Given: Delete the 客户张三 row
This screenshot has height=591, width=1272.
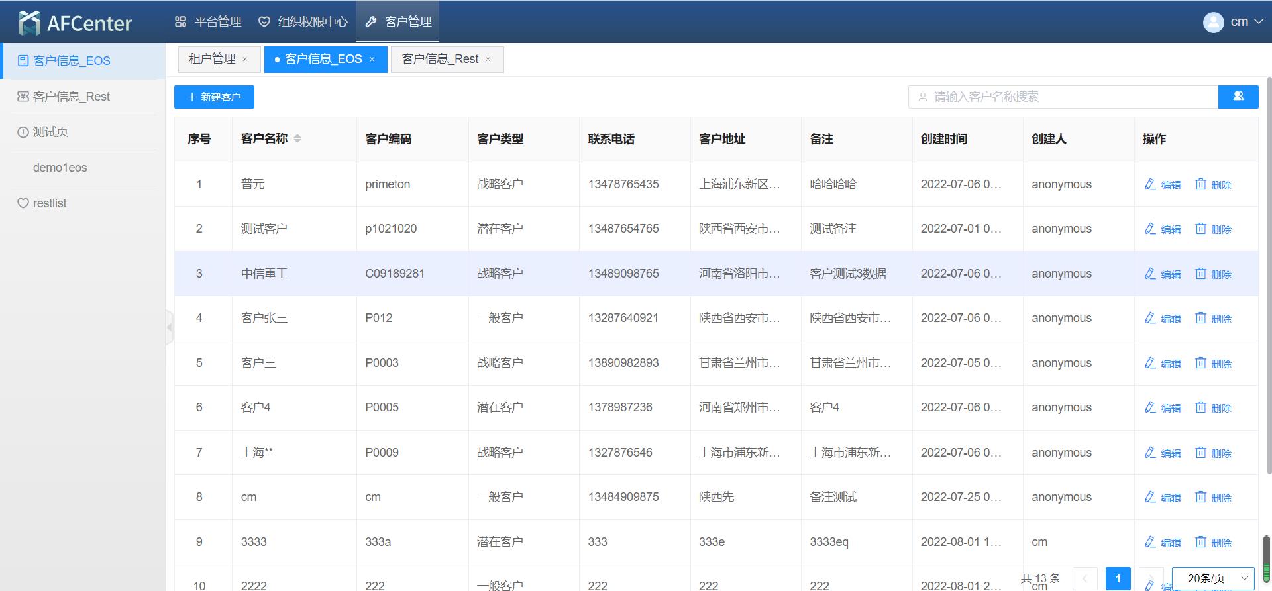Looking at the screenshot, I should click(1213, 318).
